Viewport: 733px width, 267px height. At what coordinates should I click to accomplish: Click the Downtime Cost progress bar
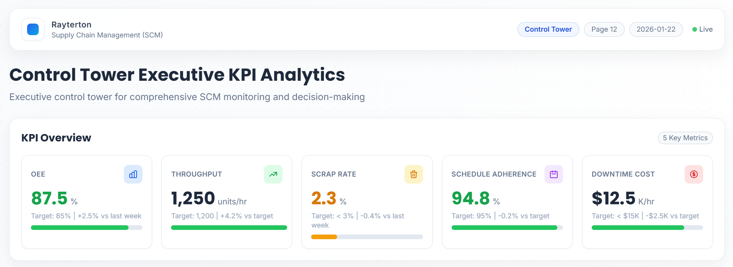pos(638,228)
